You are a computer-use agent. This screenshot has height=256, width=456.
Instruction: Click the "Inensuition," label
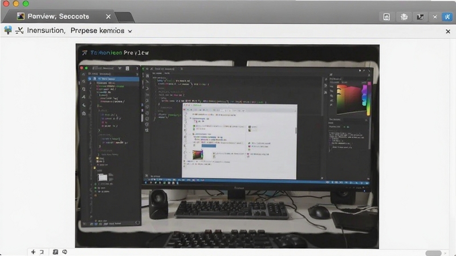tap(46, 31)
